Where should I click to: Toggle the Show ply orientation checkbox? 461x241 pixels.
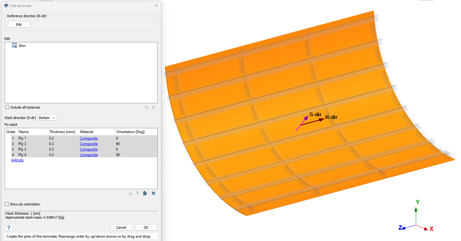click(7, 204)
